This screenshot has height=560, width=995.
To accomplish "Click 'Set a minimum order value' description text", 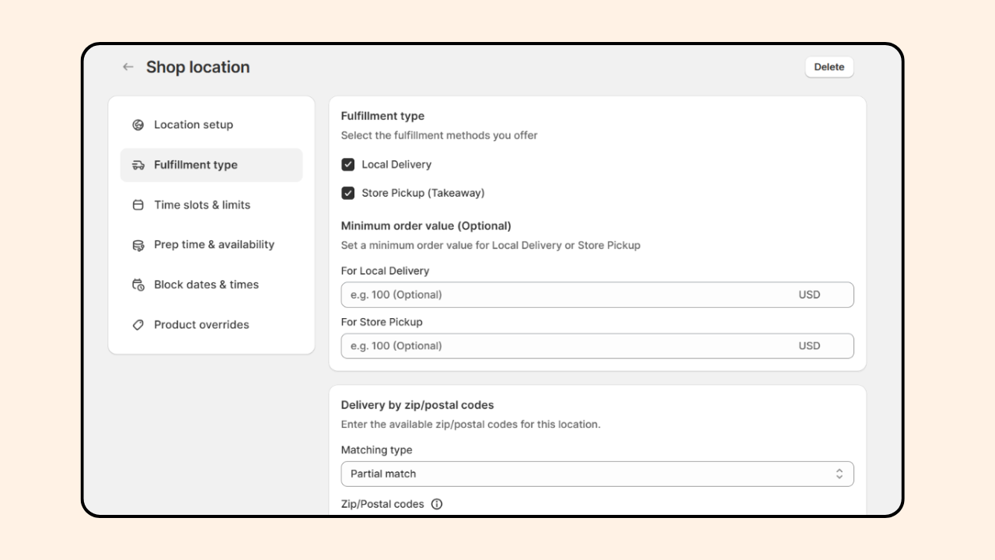I will pyautogui.click(x=491, y=245).
